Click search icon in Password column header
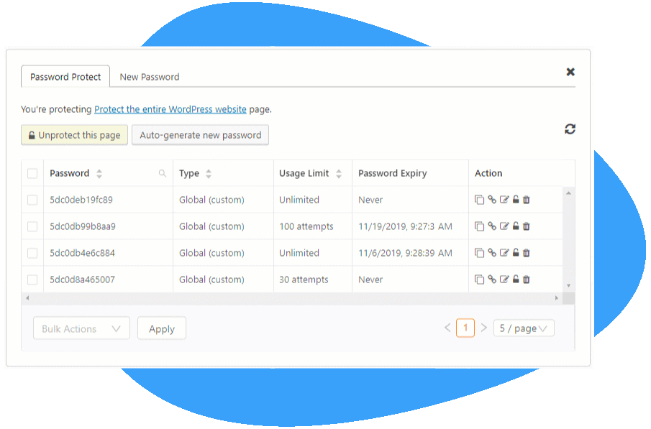 pyautogui.click(x=163, y=173)
